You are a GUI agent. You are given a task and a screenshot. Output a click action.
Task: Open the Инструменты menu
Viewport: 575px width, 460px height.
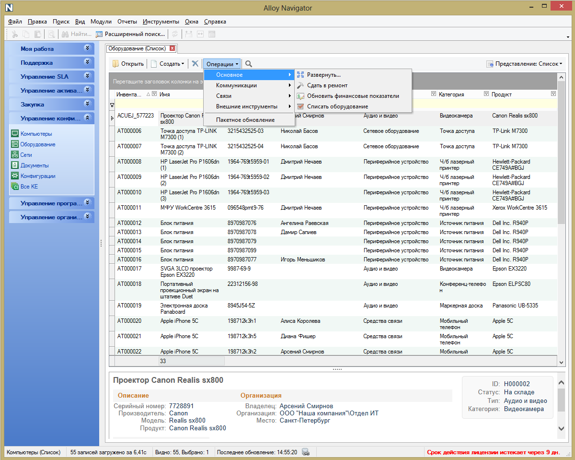[161, 22]
